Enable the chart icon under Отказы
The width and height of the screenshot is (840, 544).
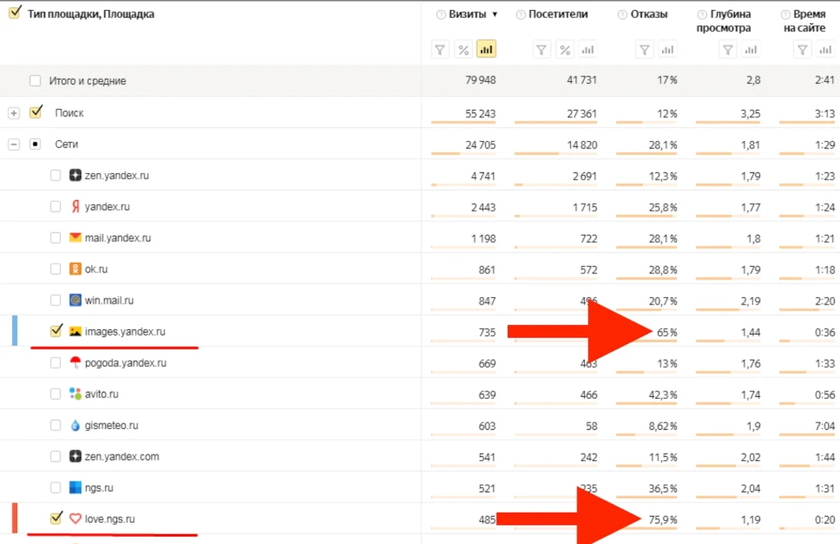point(668,50)
